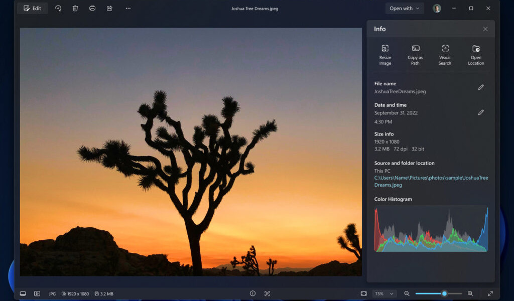
Task: Toggle the filmstrip icon in status bar
Action: coord(23,293)
